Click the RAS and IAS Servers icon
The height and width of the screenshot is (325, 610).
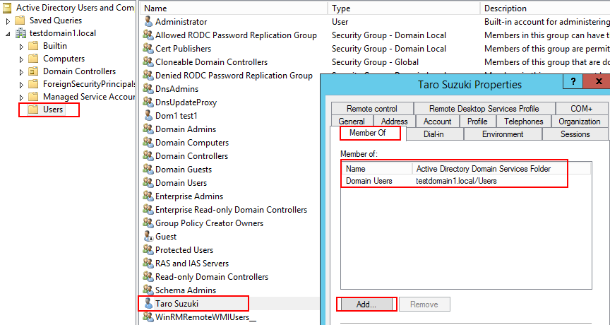click(148, 263)
